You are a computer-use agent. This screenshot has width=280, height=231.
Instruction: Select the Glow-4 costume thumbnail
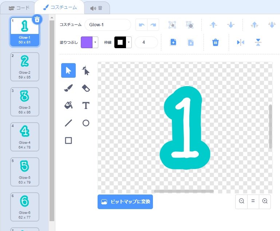tap(25, 137)
